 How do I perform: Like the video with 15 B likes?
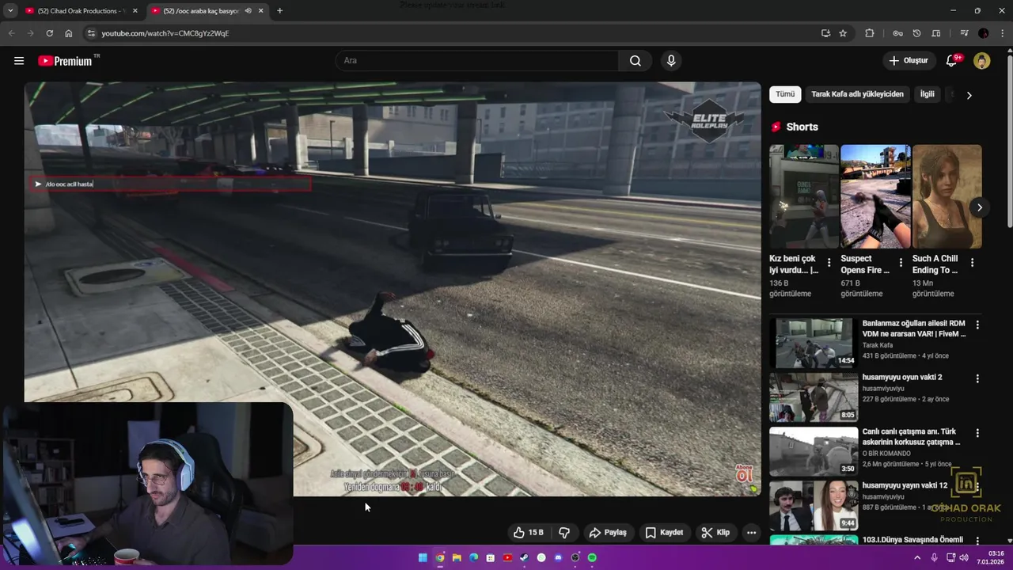click(x=529, y=533)
